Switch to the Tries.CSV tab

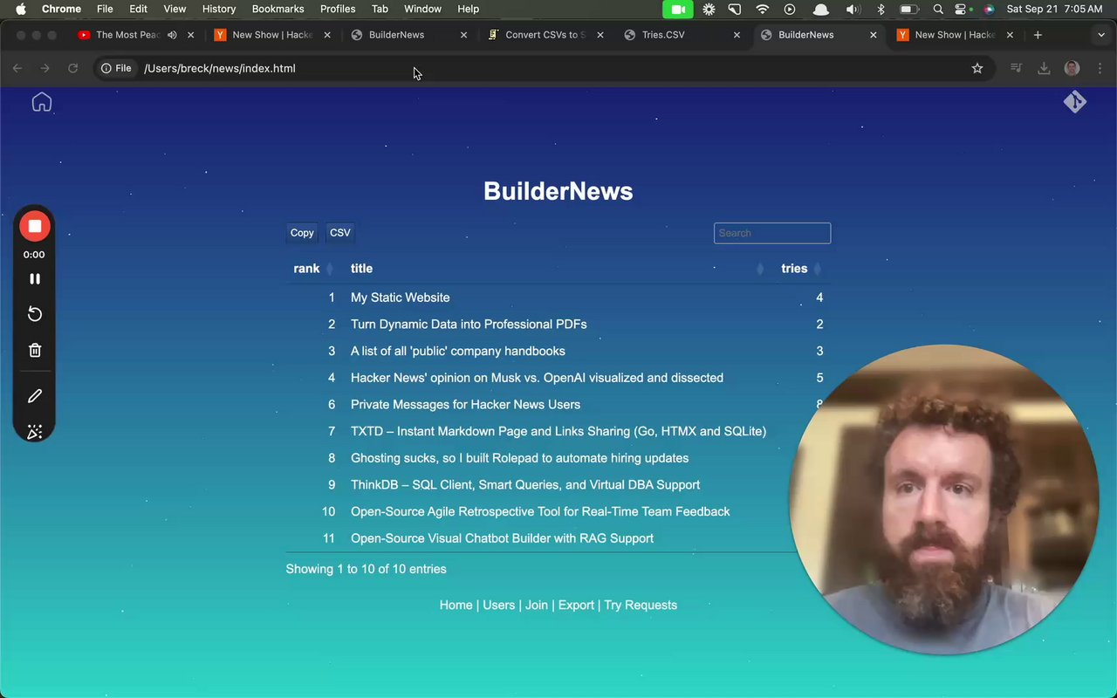(x=681, y=35)
